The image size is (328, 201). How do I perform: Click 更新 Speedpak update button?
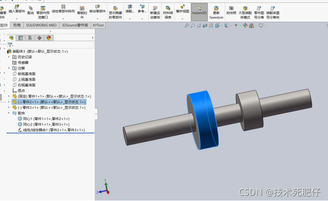pos(216,12)
